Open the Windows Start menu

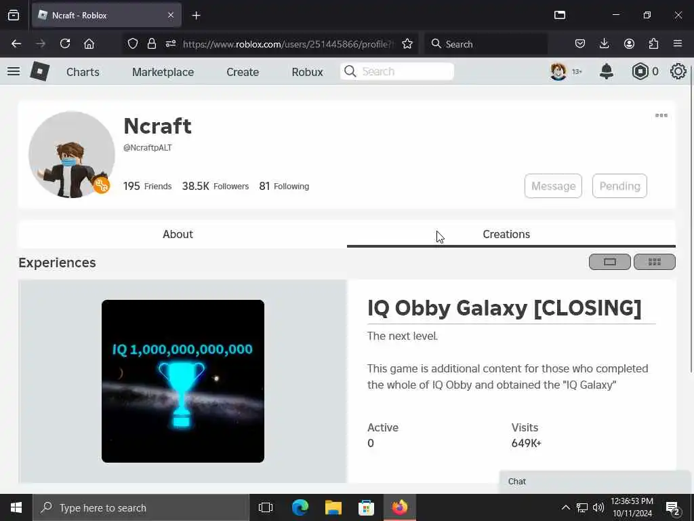[16, 507]
